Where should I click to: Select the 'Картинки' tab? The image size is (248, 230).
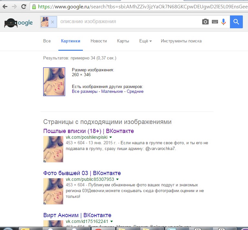point(71,41)
